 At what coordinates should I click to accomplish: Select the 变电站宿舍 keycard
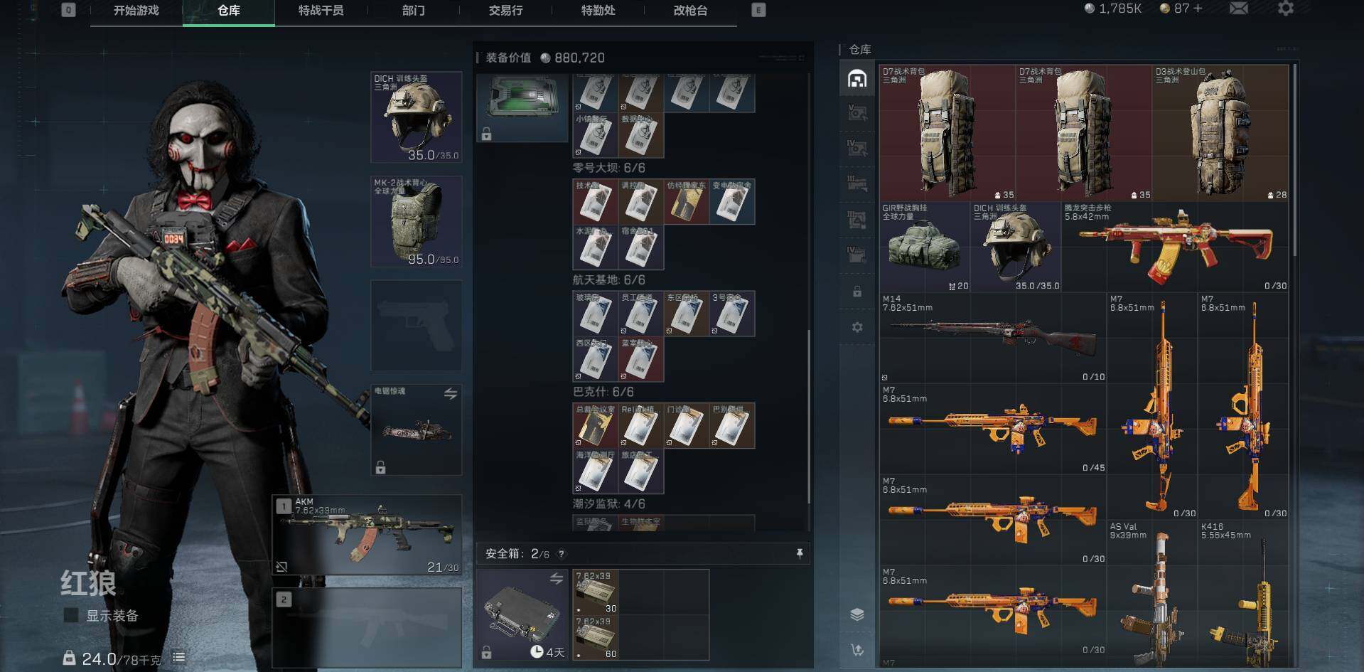[732, 202]
